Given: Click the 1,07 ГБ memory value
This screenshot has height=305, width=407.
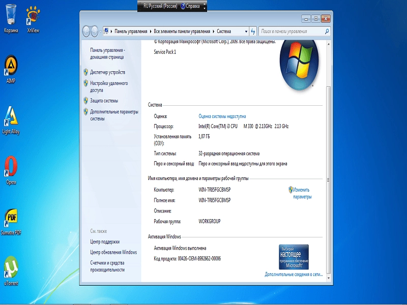Looking at the screenshot, I should (x=204, y=136).
